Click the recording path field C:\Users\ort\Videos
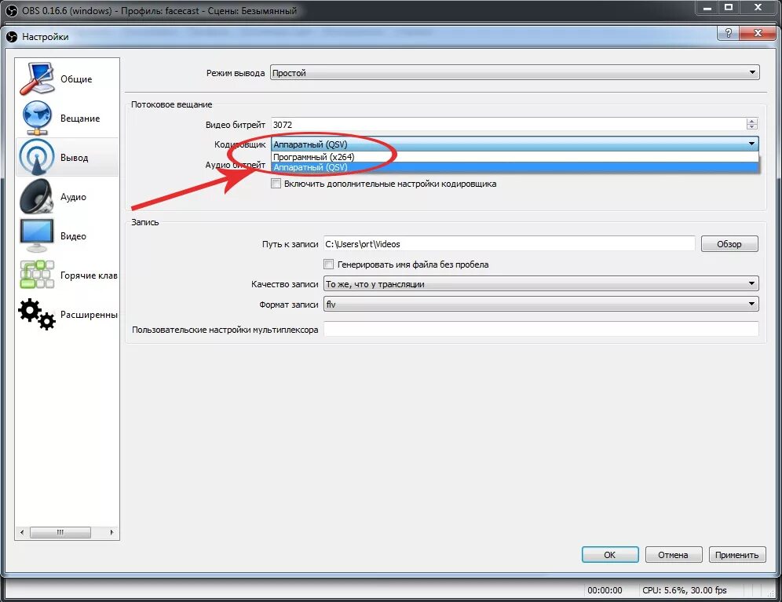The width and height of the screenshot is (782, 602). (x=510, y=244)
